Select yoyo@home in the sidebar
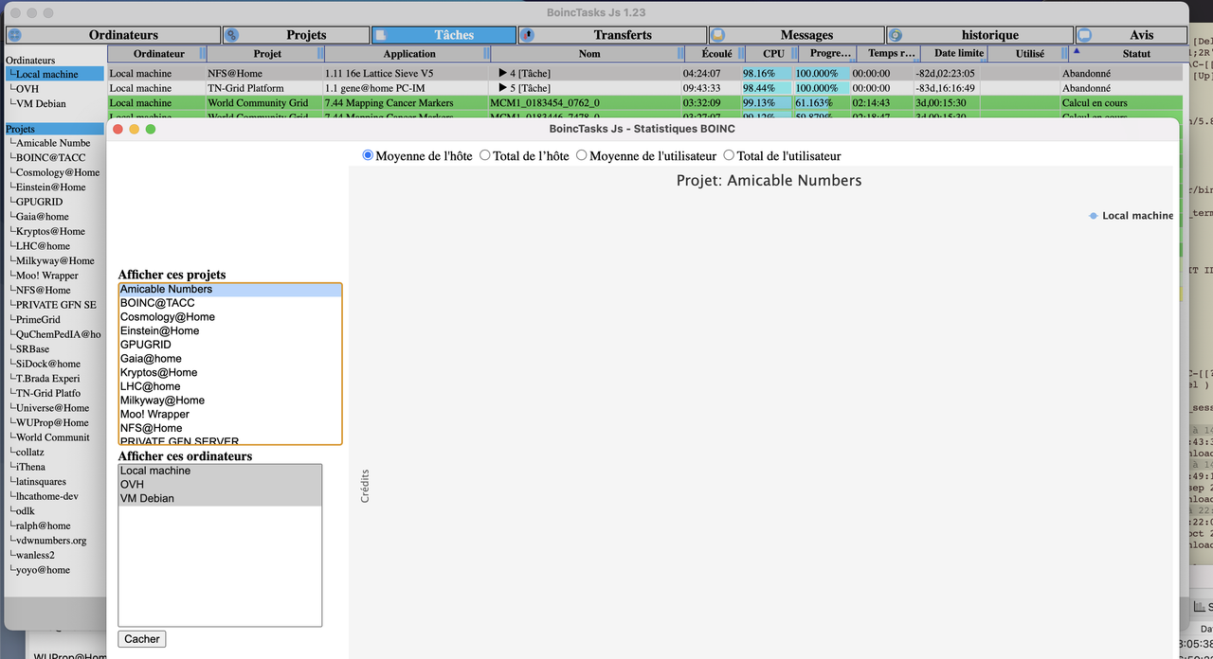This screenshot has width=1213, height=659. coord(43,570)
